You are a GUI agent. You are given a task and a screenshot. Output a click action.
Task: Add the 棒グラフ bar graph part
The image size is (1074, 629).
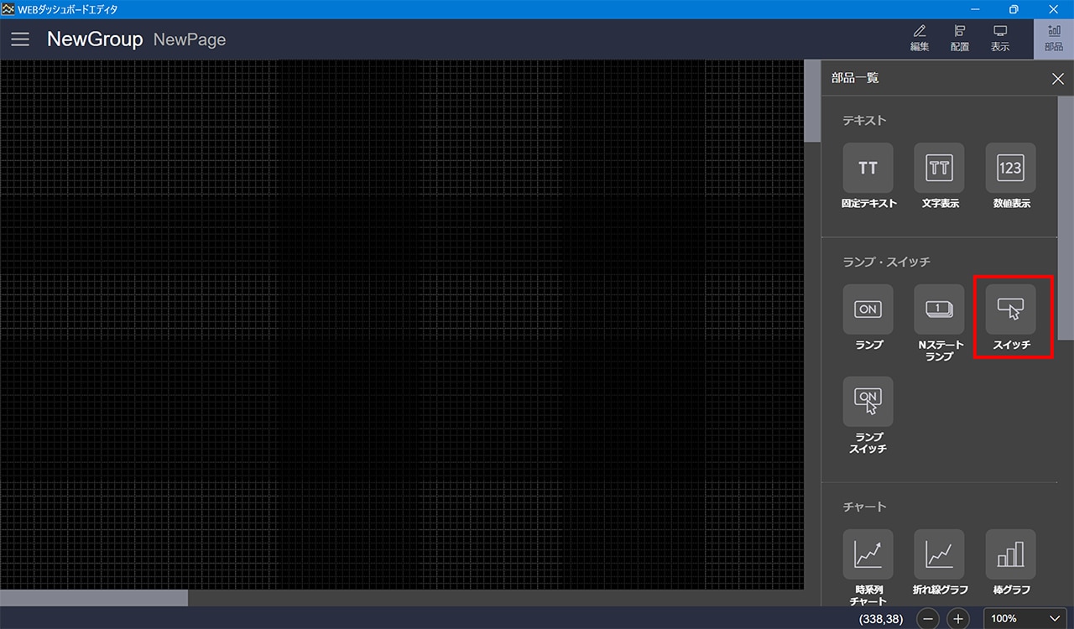pyautogui.click(x=1010, y=554)
